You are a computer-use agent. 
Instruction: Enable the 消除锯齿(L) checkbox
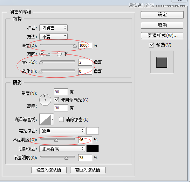tap(61, 119)
